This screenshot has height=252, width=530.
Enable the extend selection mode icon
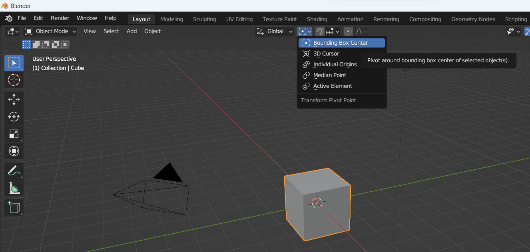36,44
